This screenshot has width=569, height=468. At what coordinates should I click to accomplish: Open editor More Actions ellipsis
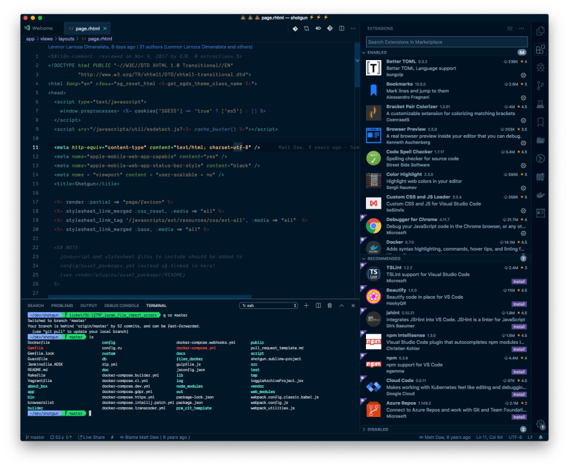click(x=353, y=28)
